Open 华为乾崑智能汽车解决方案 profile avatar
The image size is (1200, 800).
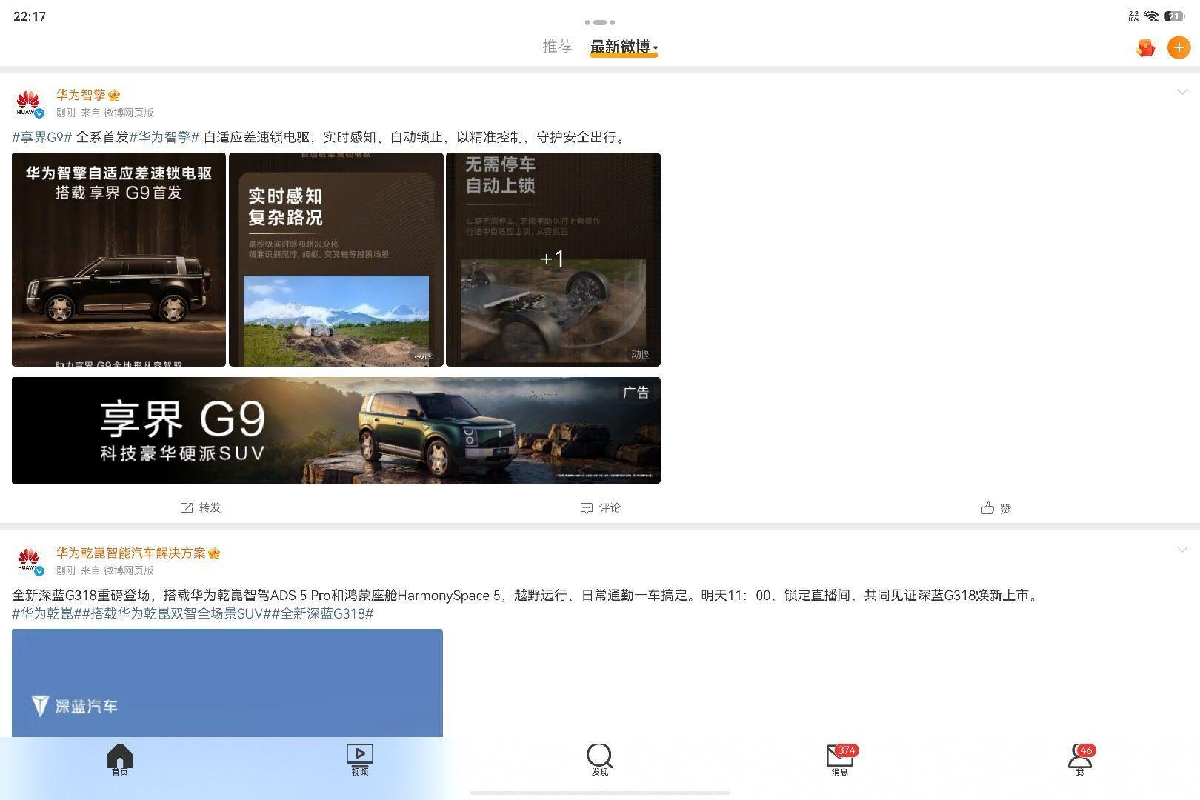29,561
